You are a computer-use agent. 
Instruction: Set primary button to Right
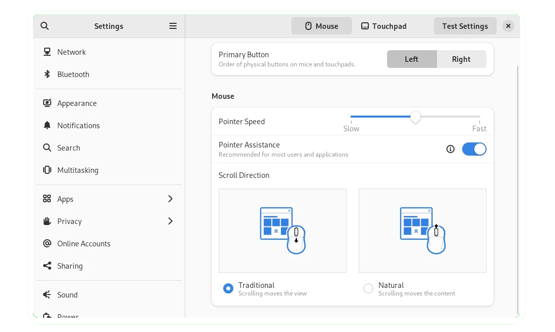[x=461, y=59]
